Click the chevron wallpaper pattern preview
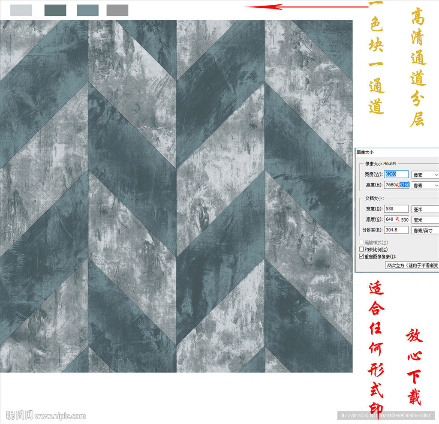Viewport: 439px width, 424px height. [x=176, y=196]
